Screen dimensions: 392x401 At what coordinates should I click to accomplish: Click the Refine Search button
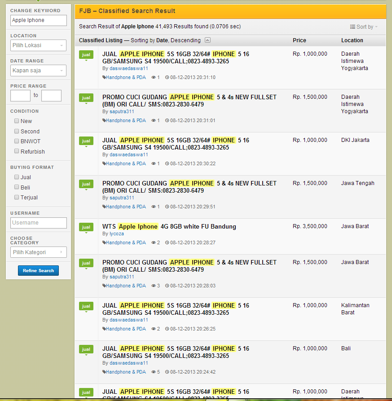(x=38, y=270)
